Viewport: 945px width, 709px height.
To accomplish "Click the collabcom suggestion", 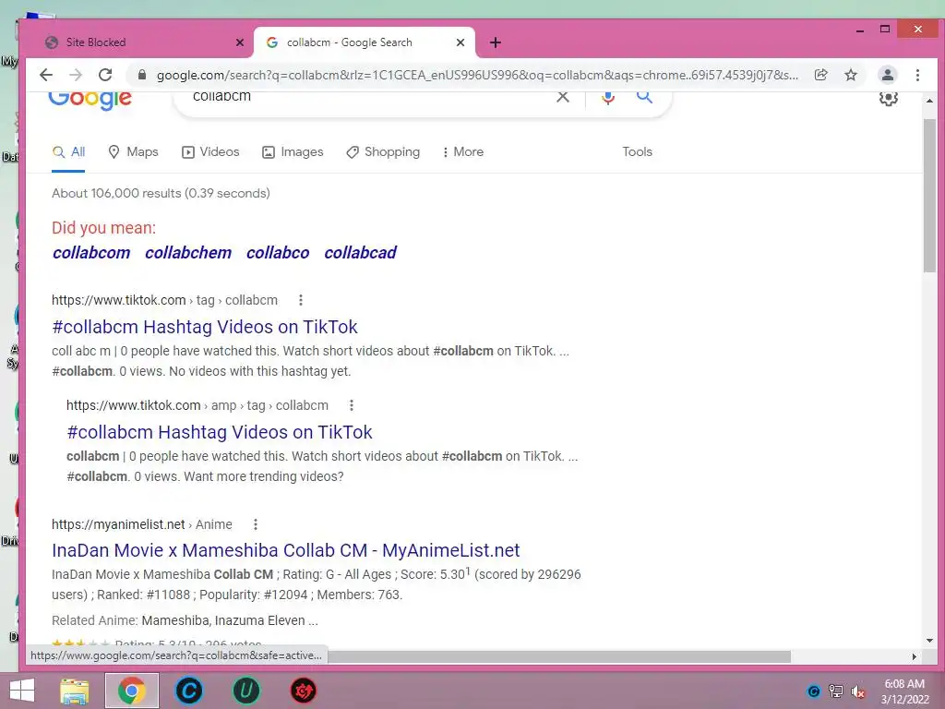I will (91, 253).
